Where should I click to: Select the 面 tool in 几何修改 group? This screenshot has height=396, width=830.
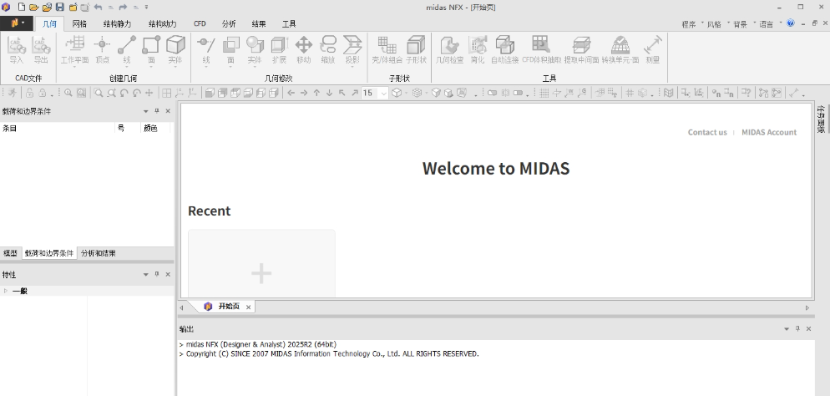tap(230, 51)
